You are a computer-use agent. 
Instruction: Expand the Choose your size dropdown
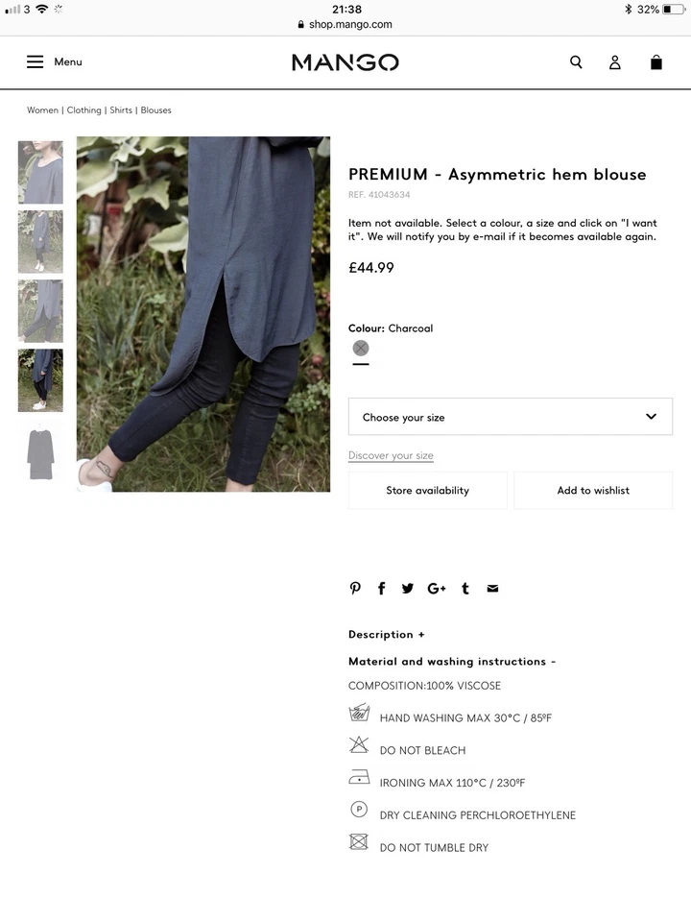tap(510, 417)
